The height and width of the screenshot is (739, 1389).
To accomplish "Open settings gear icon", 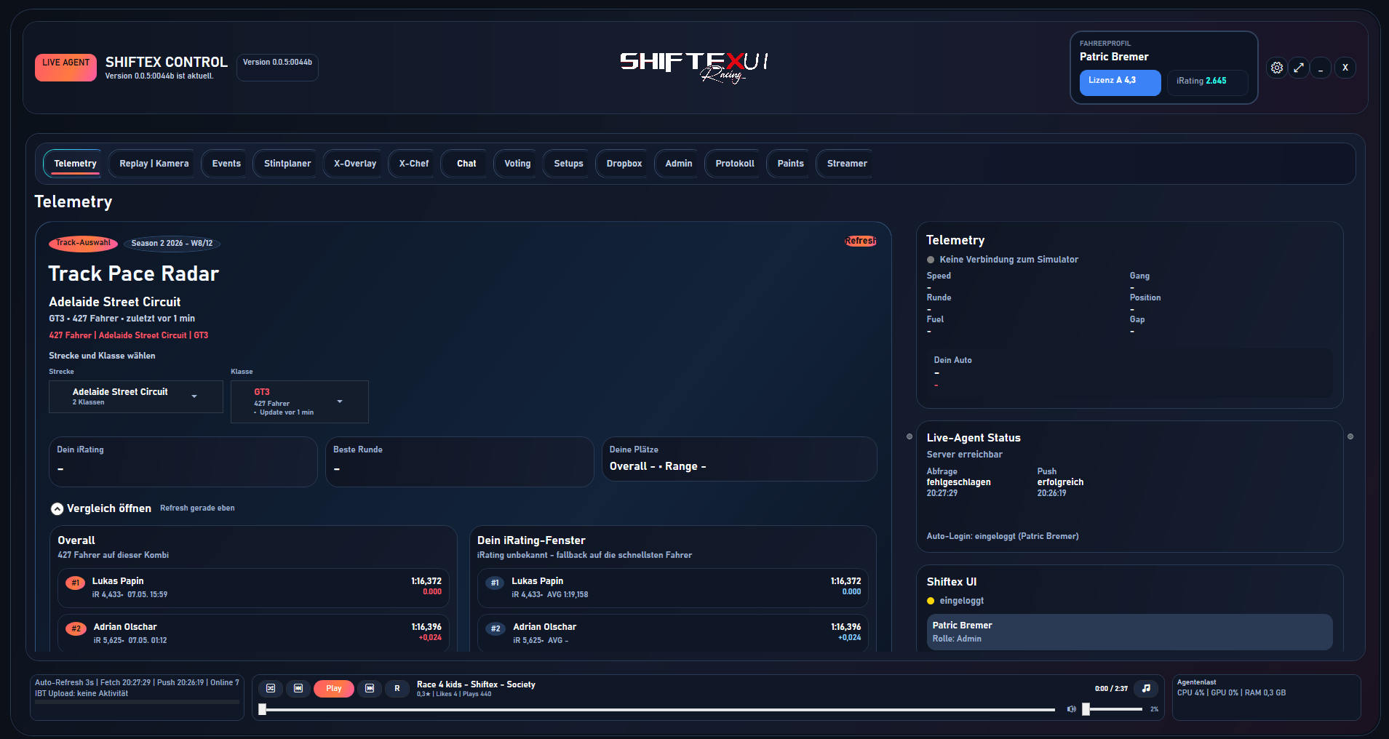I will [1277, 68].
